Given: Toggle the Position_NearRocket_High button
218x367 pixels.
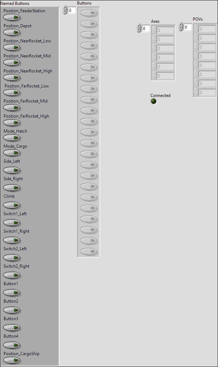Looking at the screenshot, I should coord(12,77).
